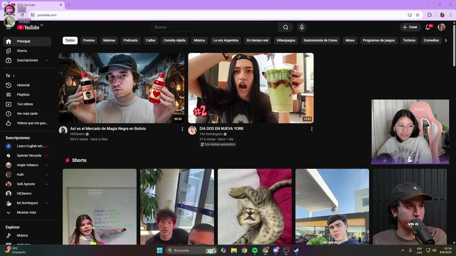The image size is (456, 256).
Task: Play the Mercado de Magia Negra thumbnail
Action: (x=121, y=88)
